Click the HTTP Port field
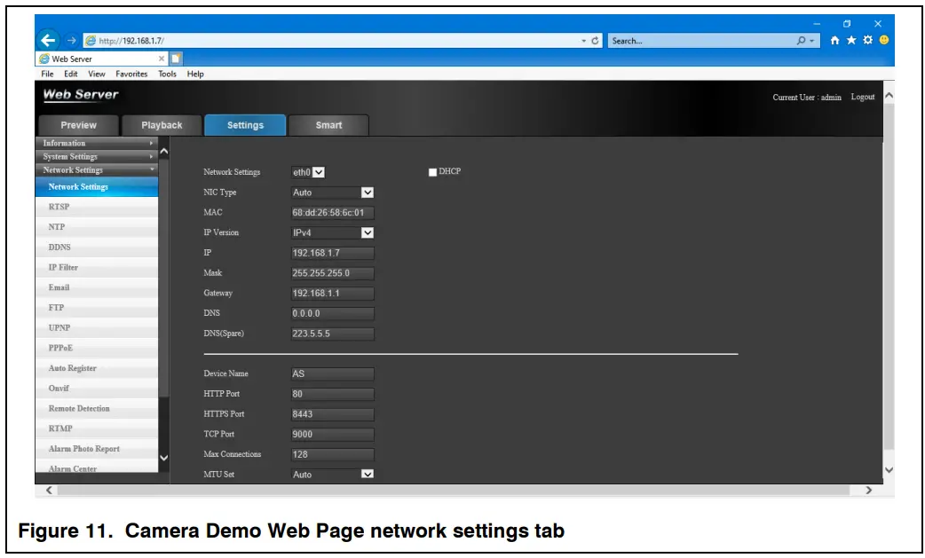 coord(333,394)
